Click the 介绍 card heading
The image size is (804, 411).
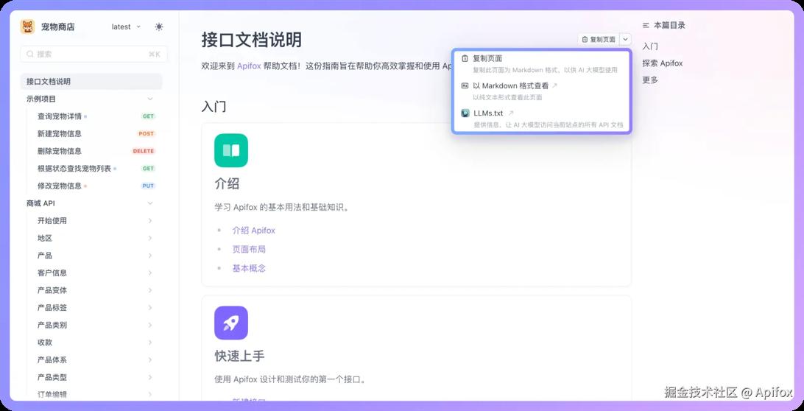point(227,183)
